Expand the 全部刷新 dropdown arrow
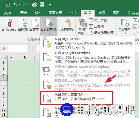The width and height of the screenshot is (139, 118). pyautogui.click(x=125, y=34)
